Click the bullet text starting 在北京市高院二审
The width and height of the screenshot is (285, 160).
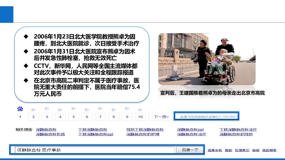pyautogui.click(x=87, y=87)
